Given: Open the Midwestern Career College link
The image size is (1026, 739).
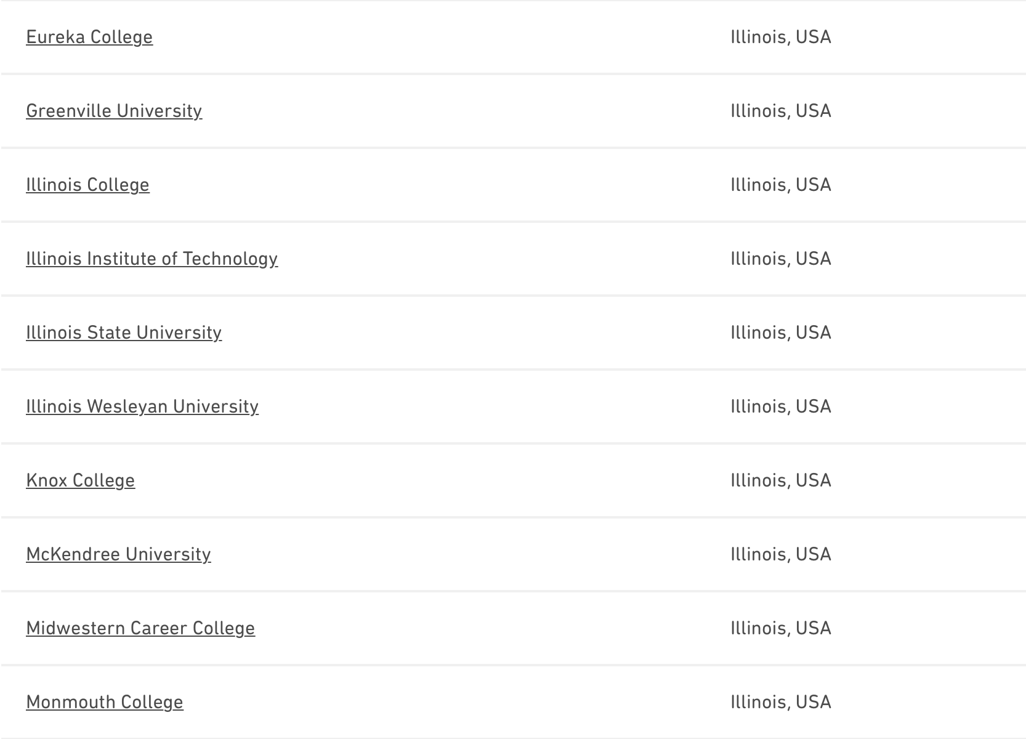Looking at the screenshot, I should (140, 628).
